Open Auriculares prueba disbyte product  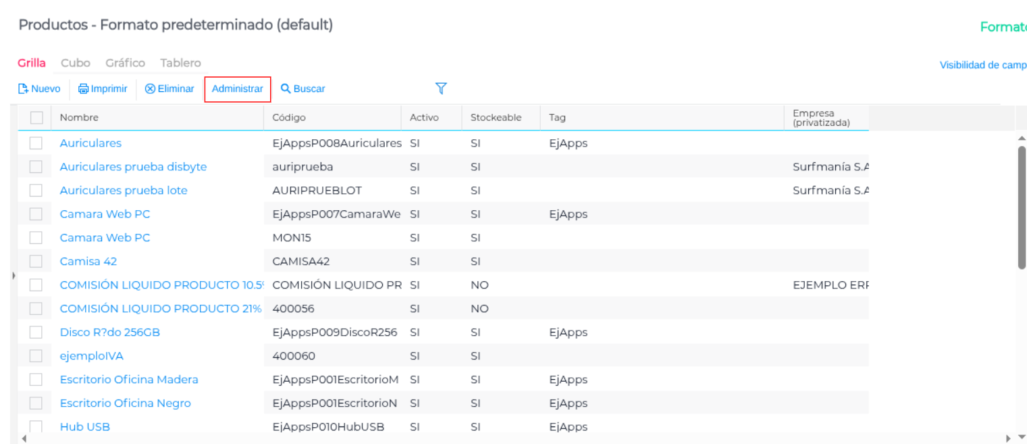pos(133,167)
